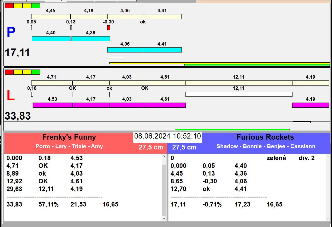Click the Furious Rockets team header
332x227 pixels.
click(265, 137)
